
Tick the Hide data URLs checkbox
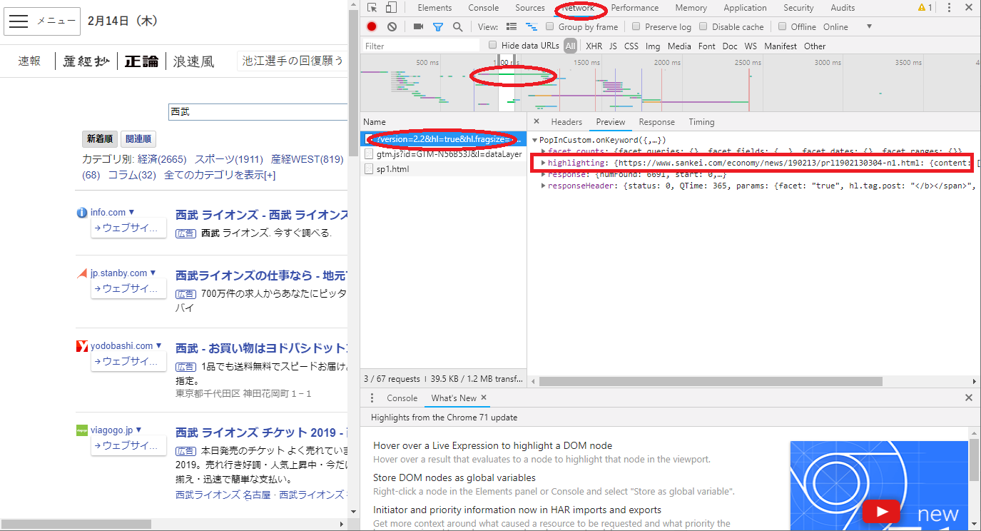(492, 46)
